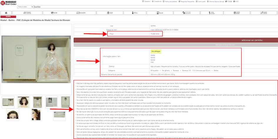Click the size '350 mm x 260 mm x 80 mm'
278x139 pixels.
160,75
